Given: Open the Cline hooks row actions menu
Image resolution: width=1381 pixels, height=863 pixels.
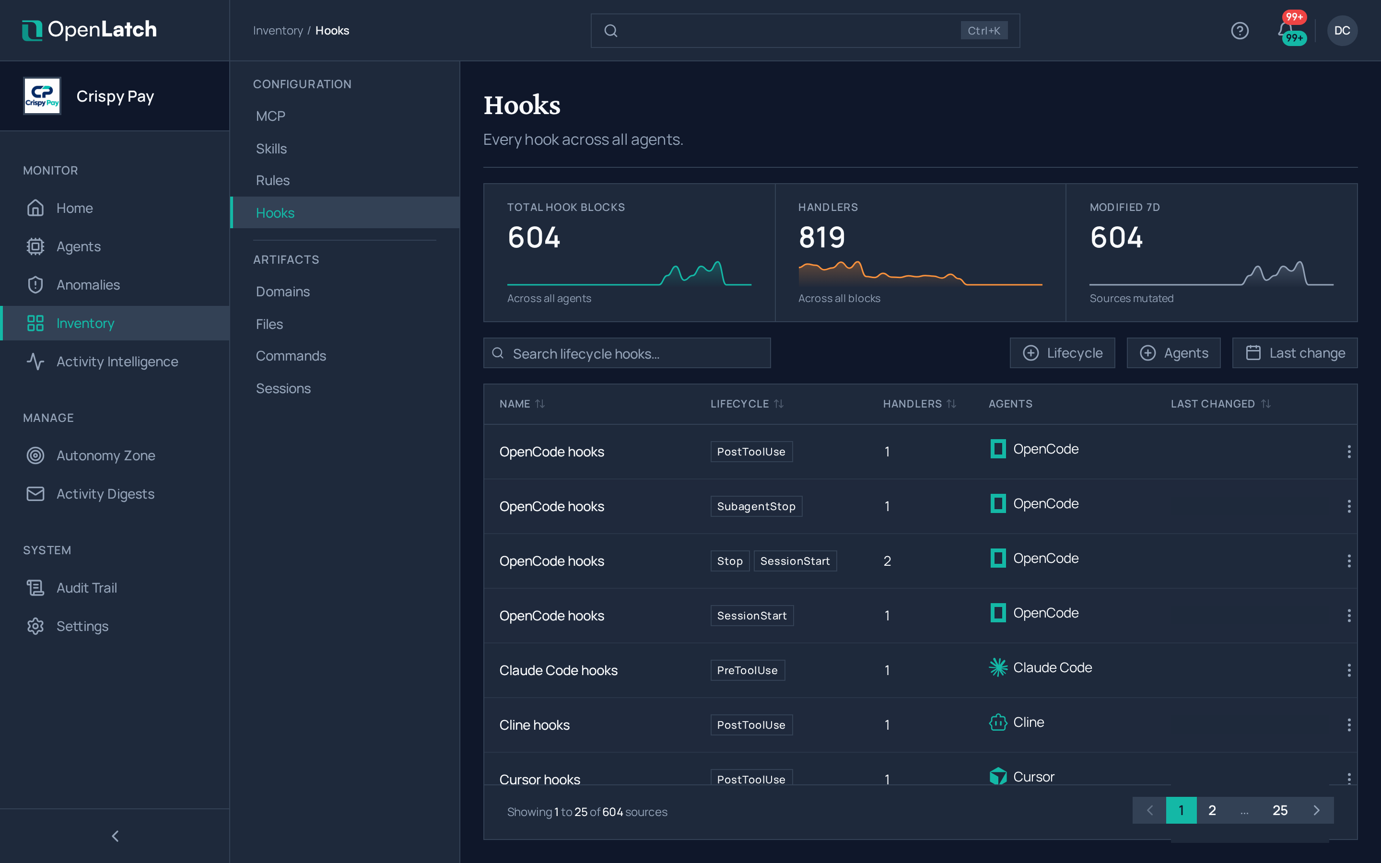Looking at the screenshot, I should coord(1348,725).
